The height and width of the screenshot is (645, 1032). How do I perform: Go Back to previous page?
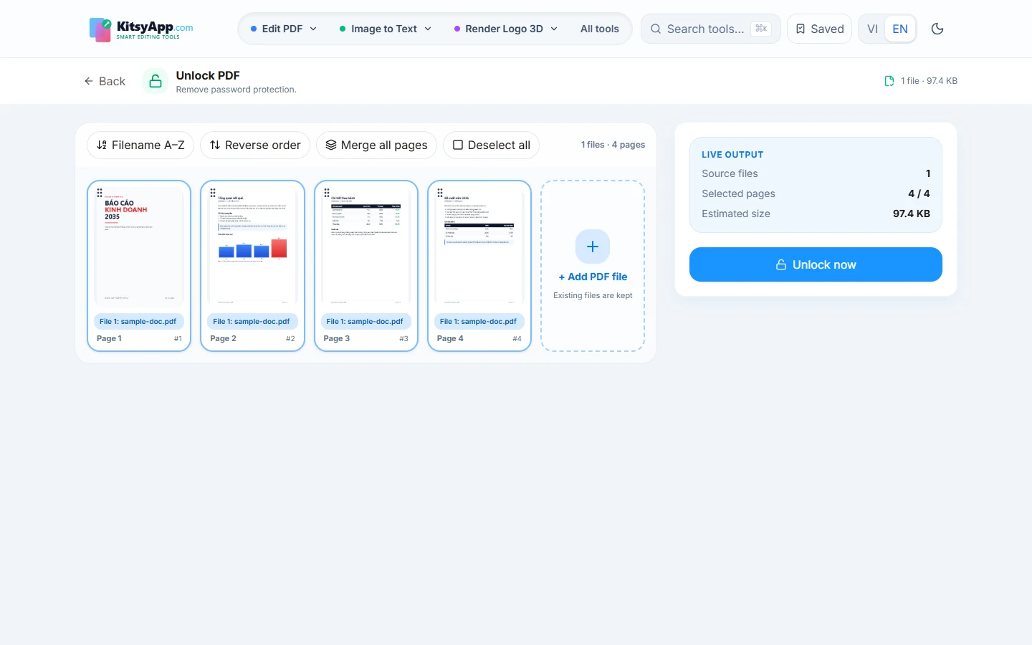(105, 81)
